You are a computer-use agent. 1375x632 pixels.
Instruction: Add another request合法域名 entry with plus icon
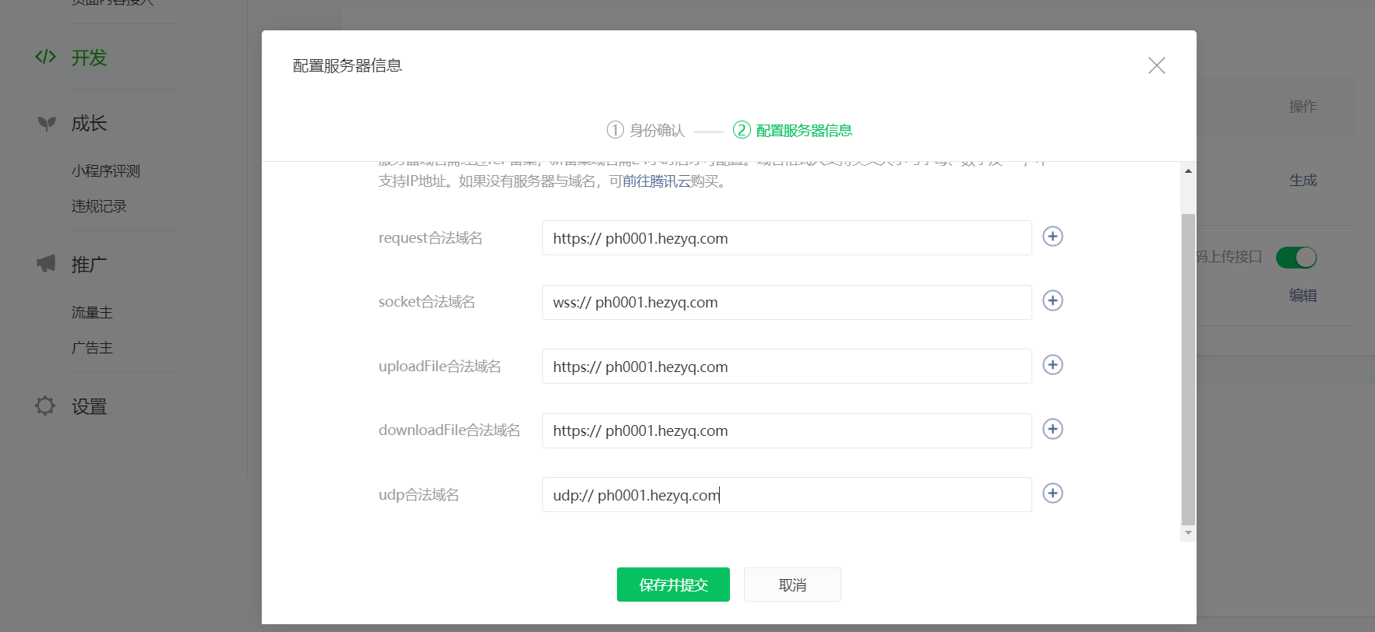point(1052,237)
